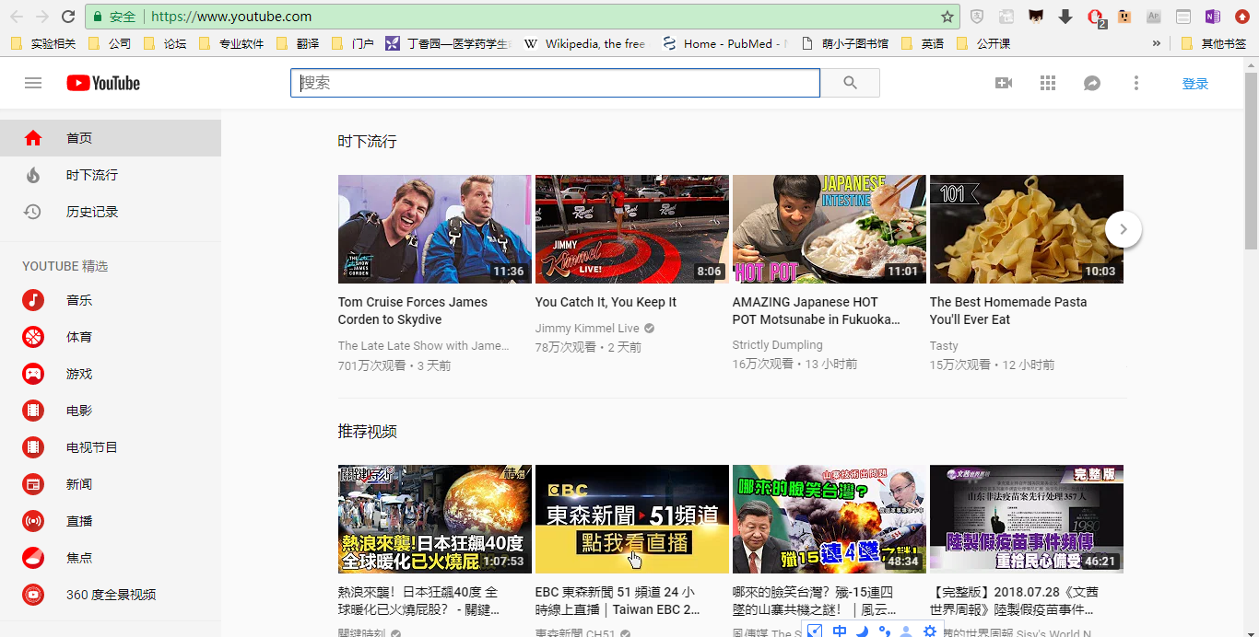Show more trending videos with arrow

1124,229
